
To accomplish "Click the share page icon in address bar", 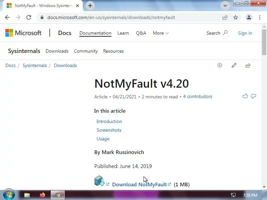I will 225,17.
